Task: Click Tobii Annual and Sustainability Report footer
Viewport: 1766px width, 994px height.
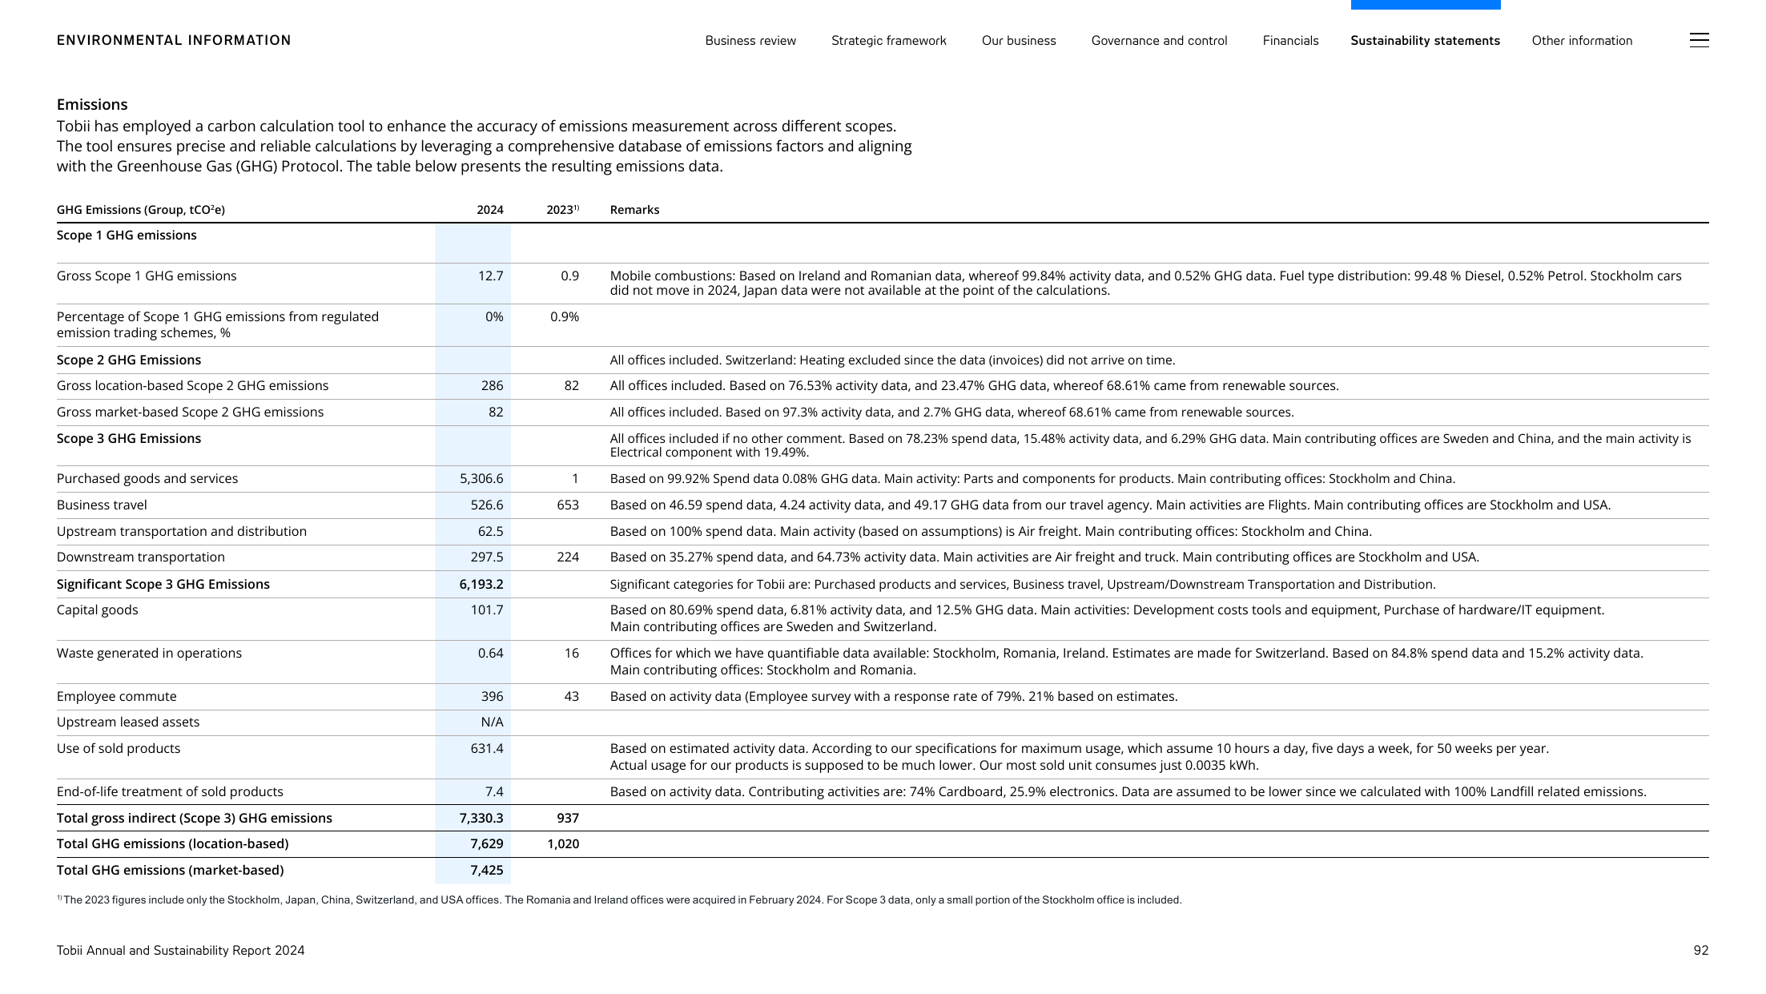Action: (x=180, y=951)
